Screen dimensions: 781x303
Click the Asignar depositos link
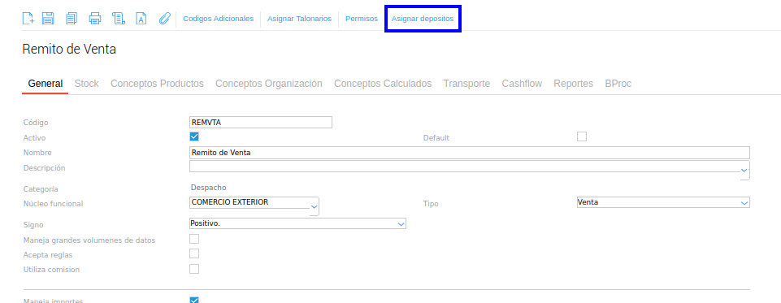pos(423,19)
